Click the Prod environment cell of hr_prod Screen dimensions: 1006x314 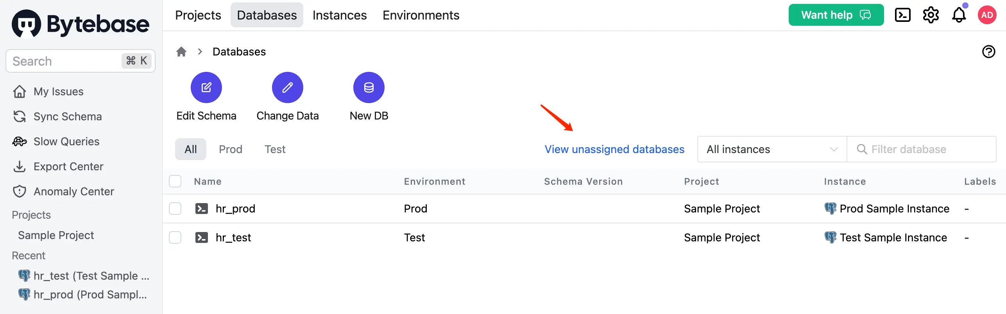click(415, 209)
